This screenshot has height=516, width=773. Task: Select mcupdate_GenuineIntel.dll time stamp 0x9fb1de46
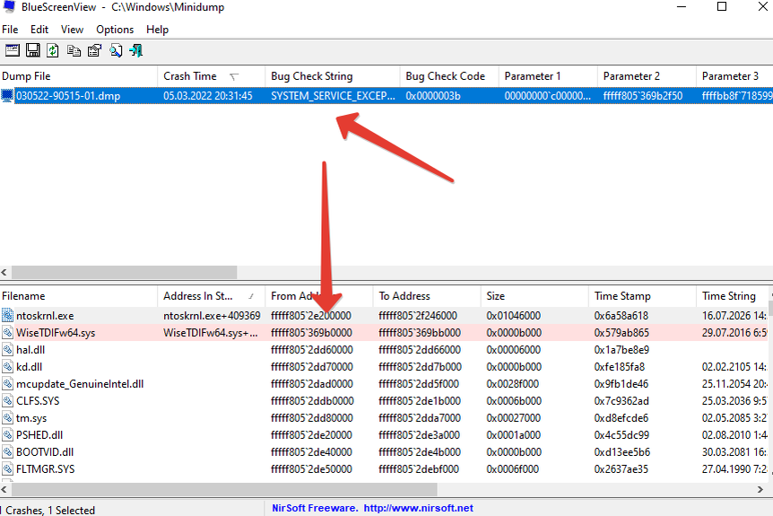(x=621, y=384)
